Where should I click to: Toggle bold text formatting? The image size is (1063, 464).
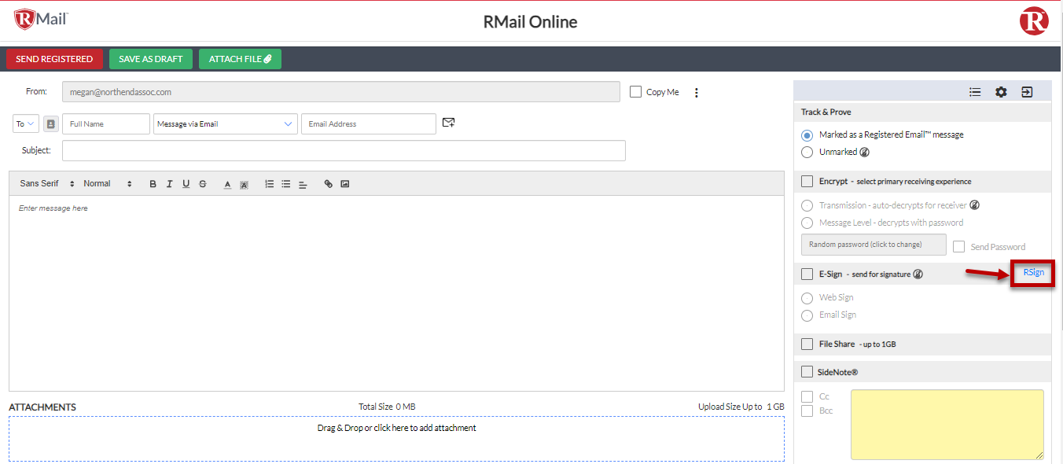click(153, 183)
